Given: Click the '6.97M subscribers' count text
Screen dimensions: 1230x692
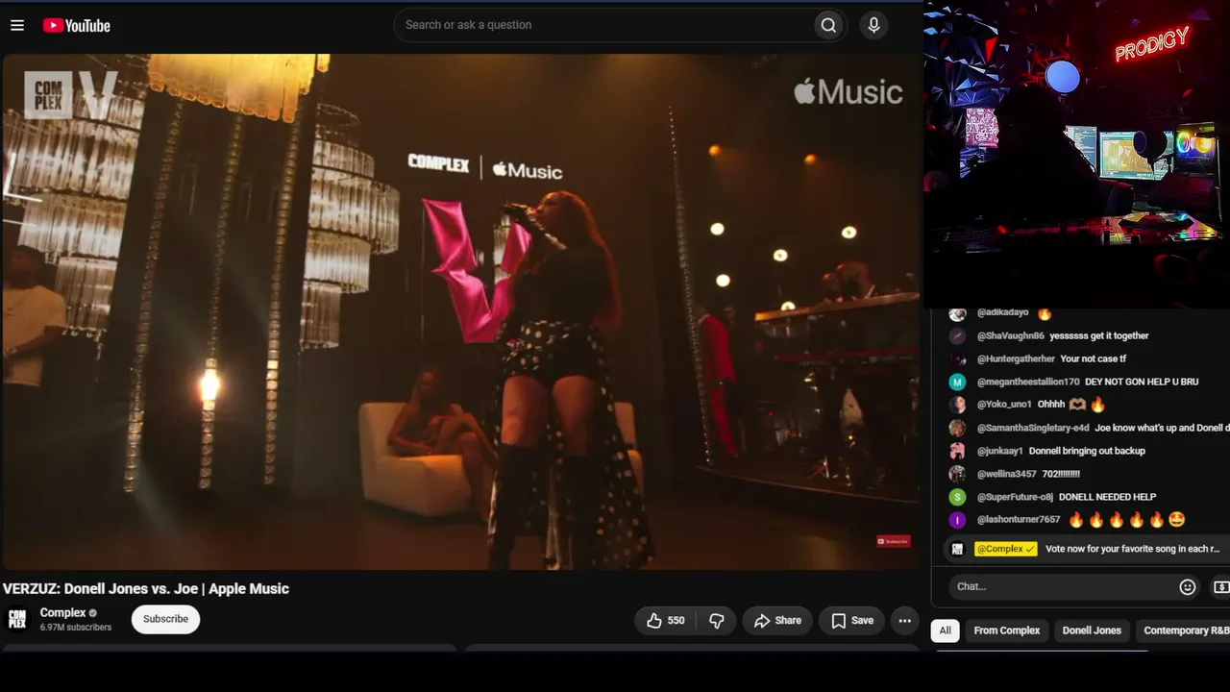Looking at the screenshot, I should pos(76,628).
